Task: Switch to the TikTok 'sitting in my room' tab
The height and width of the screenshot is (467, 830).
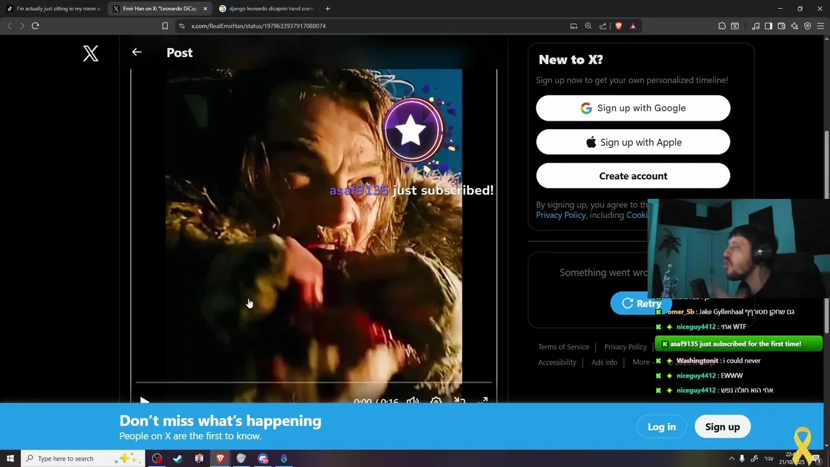Action: tap(54, 8)
